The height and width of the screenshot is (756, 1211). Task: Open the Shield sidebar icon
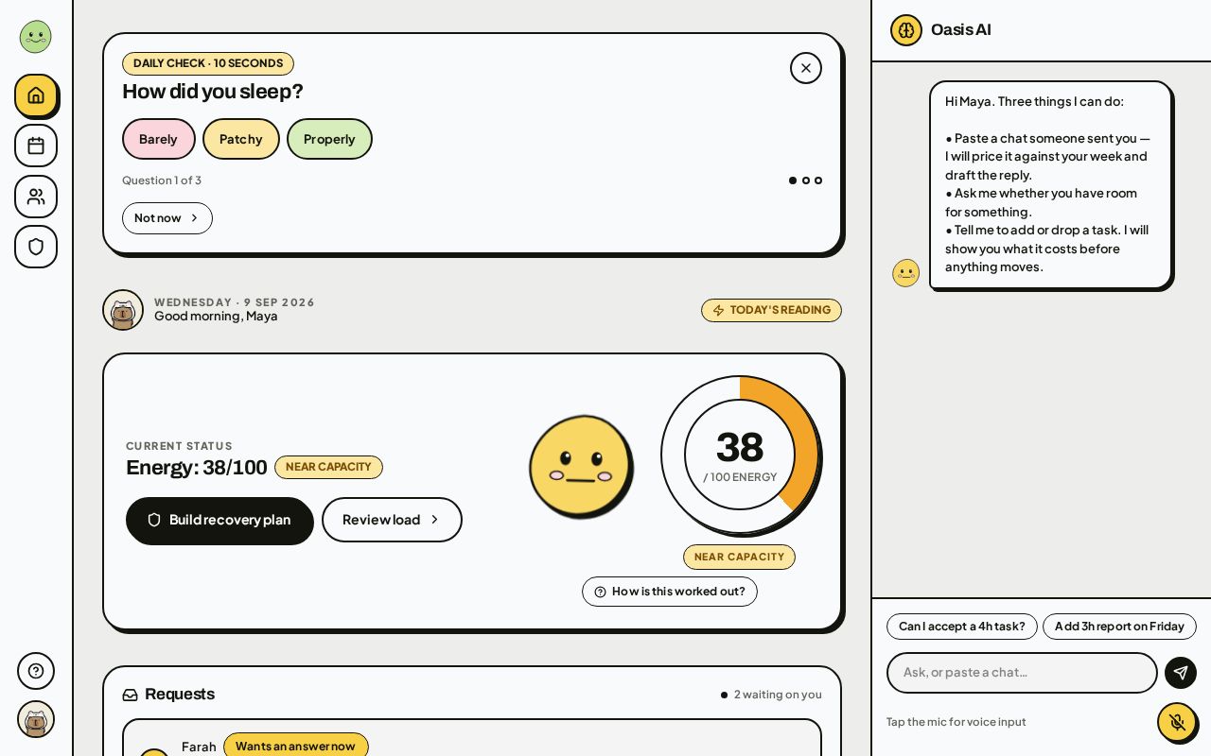click(x=36, y=247)
